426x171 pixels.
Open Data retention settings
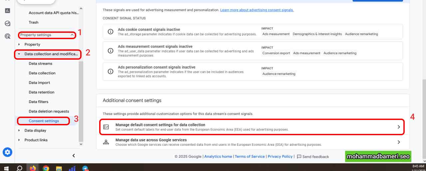coord(42,92)
